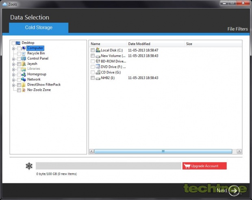
Task: Tick the Computer checkbox
Action: pyautogui.click(x=19, y=48)
